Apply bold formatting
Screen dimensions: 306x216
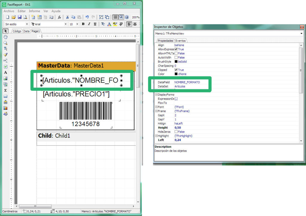click(83, 24)
